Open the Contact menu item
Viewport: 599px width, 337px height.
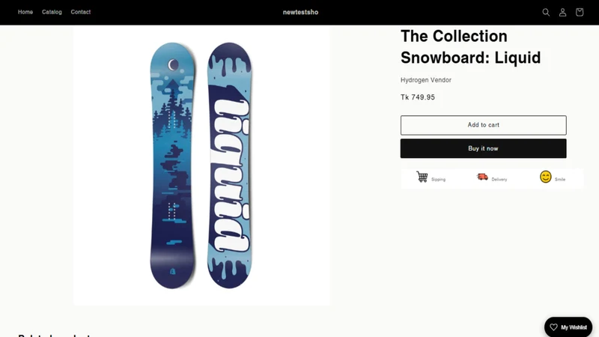pyautogui.click(x=81, y=12)
